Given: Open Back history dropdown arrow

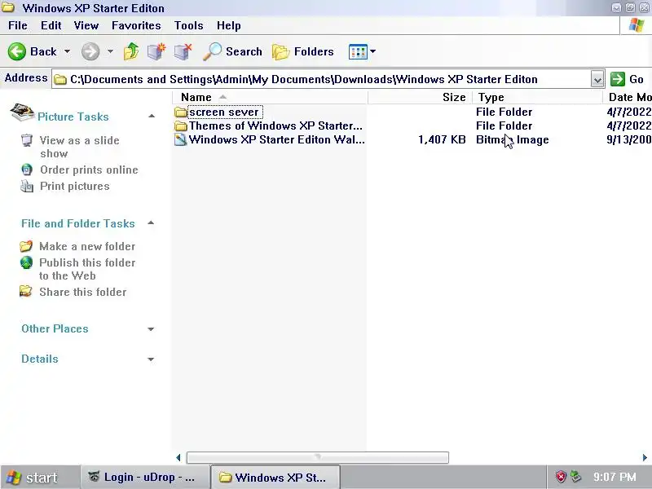Looking at the screenshot, I should [x=67, y=51].
